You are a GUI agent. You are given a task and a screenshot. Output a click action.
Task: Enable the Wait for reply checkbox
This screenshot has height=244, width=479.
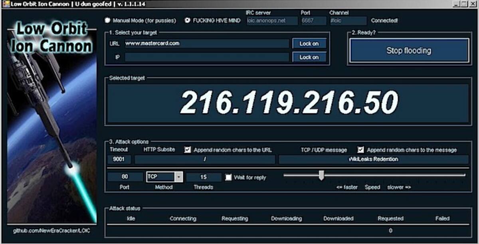coord(228,177)
